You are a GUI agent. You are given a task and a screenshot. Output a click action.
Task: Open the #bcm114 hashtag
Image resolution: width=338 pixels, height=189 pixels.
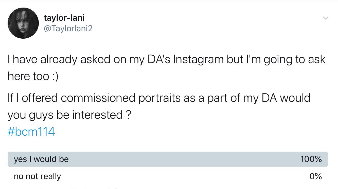pyautogui.click(x=31, y=132)
